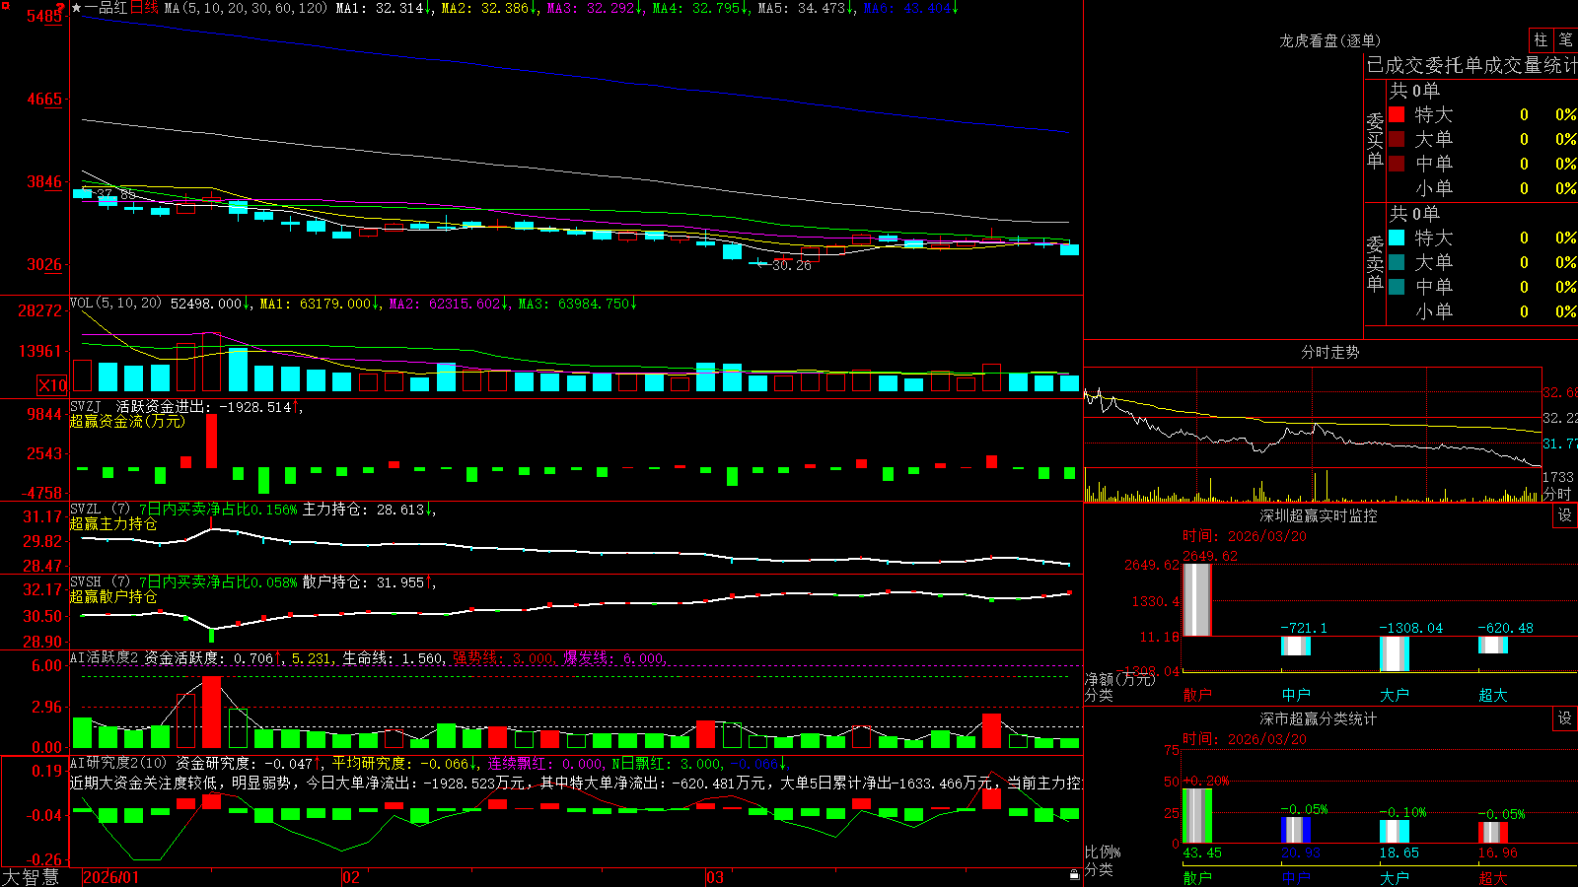Click the MA(5,10,20,30,60,120) indicator label
The width and height of the screenshot is (1578, 887).
(x=246, y=8)
